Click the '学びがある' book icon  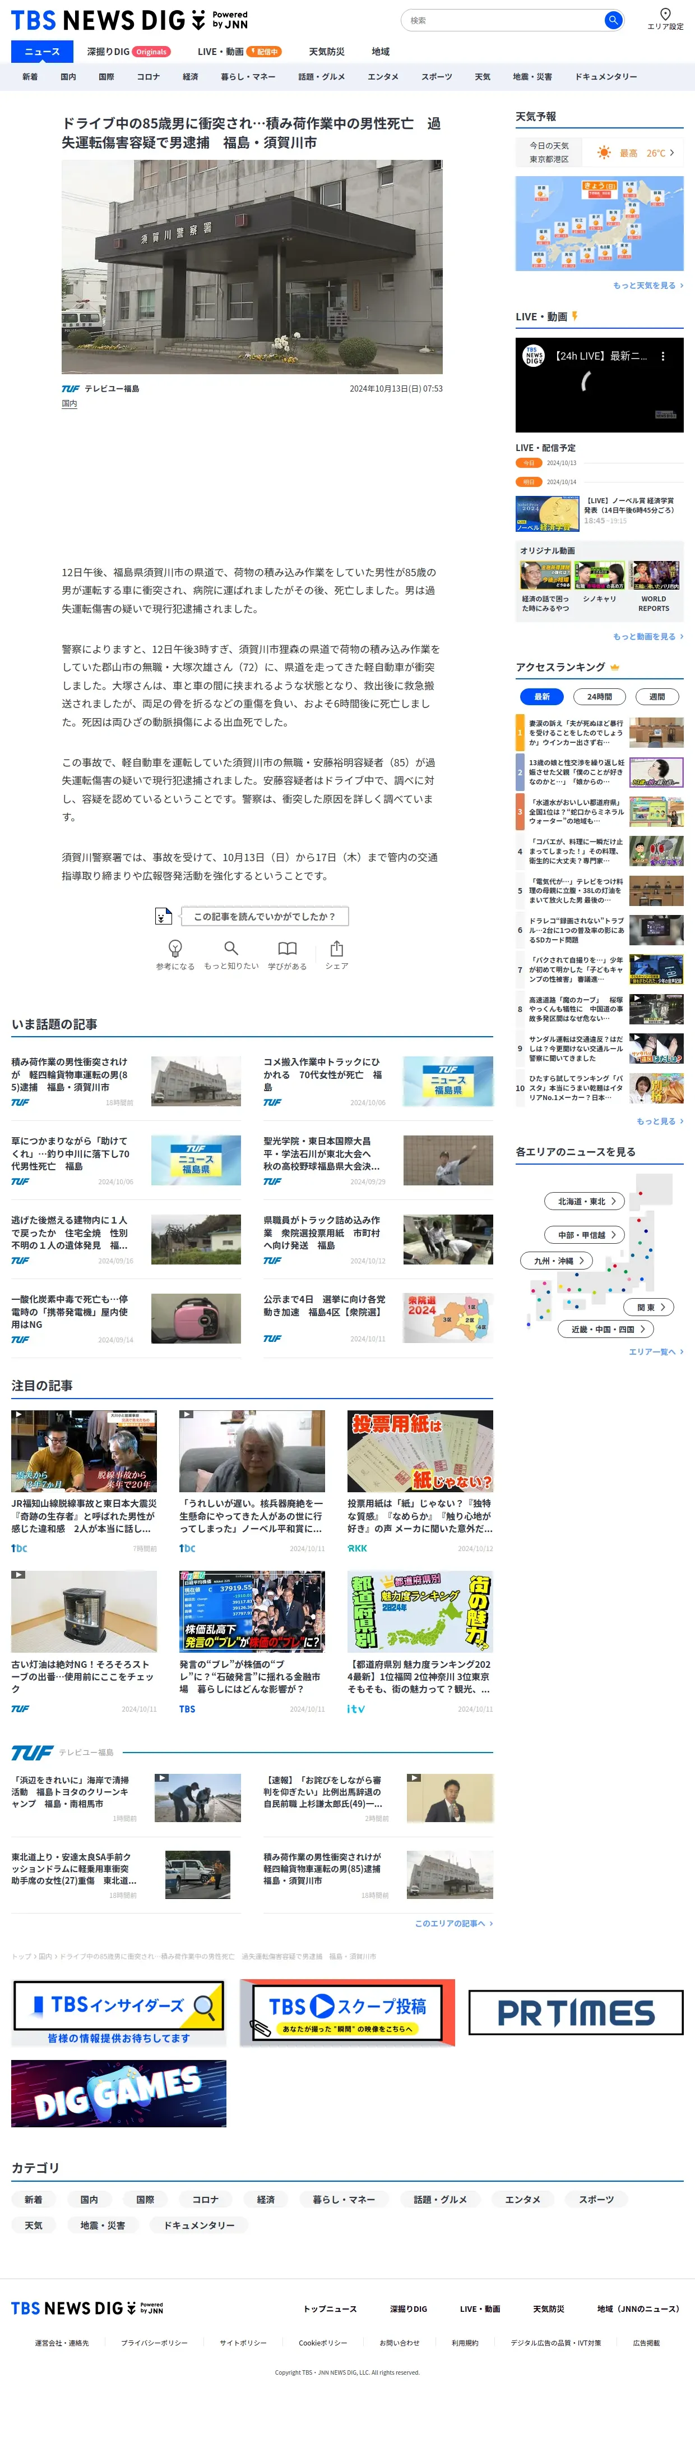287,948
